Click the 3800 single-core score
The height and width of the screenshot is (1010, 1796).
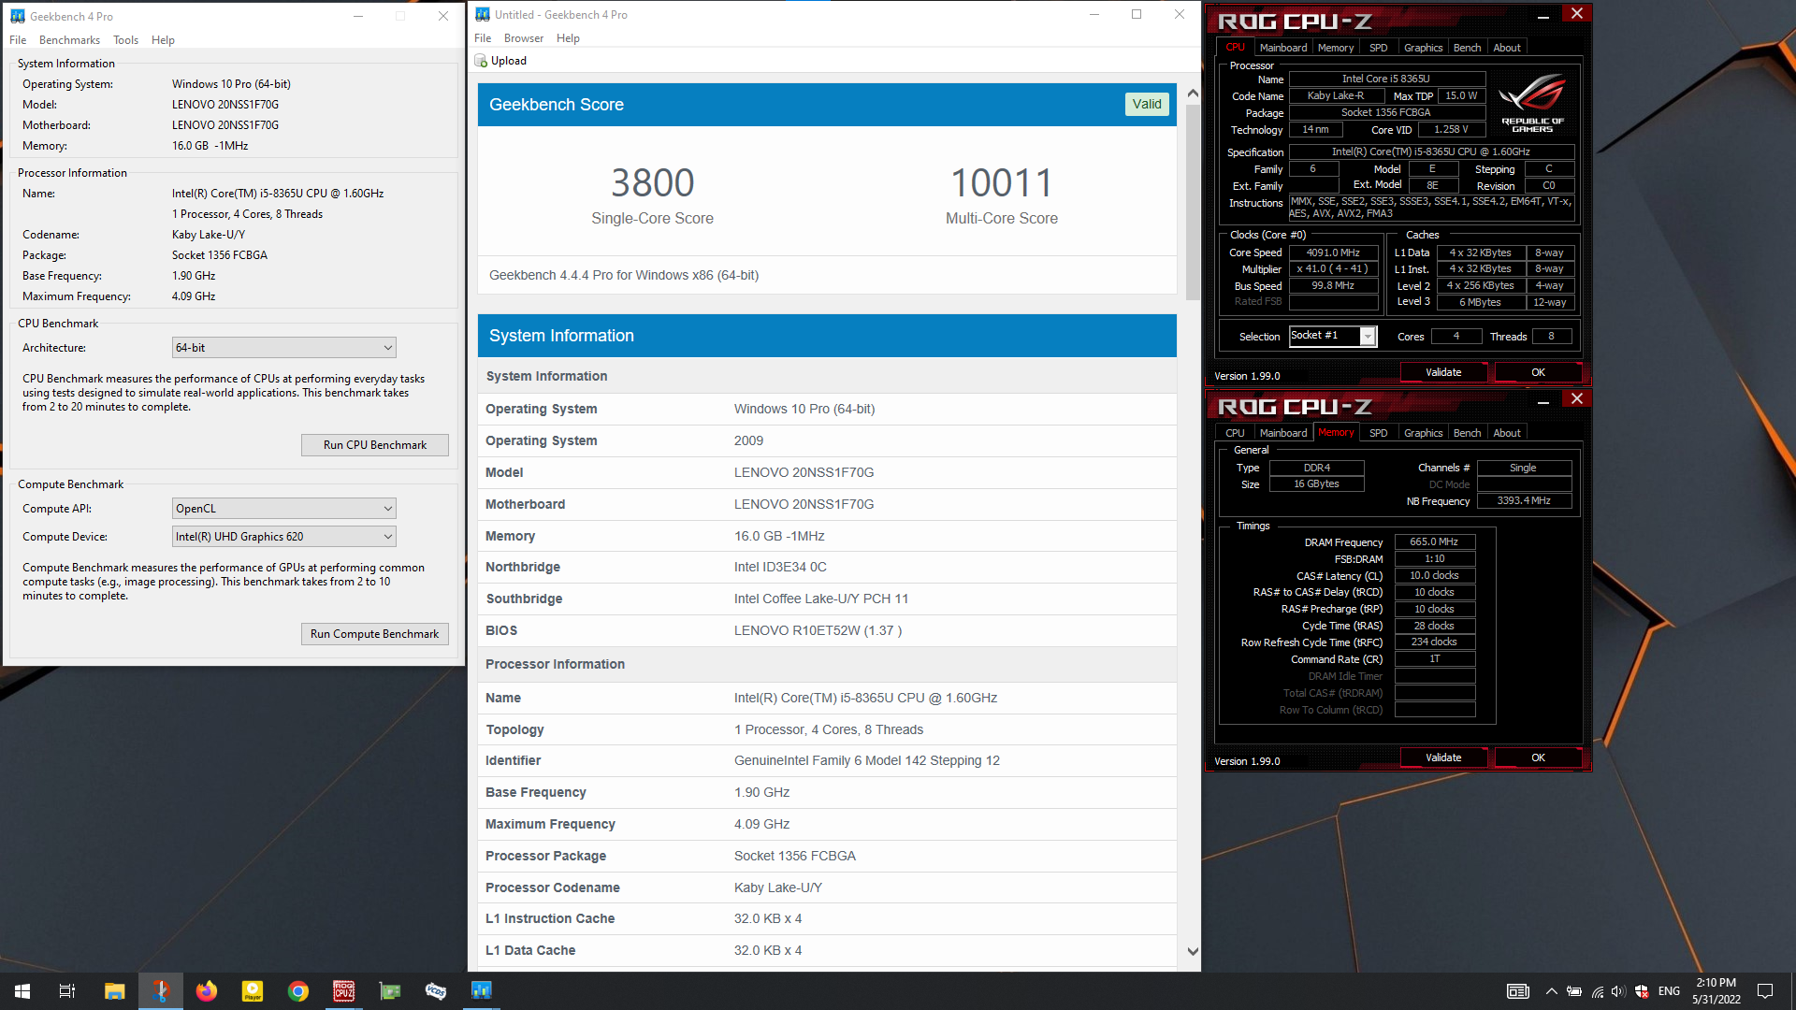652,183
